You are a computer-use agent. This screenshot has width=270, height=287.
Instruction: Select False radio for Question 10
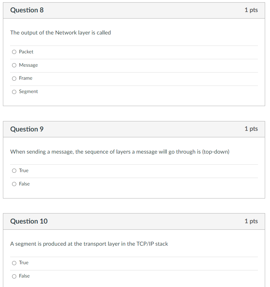(14, 276)
